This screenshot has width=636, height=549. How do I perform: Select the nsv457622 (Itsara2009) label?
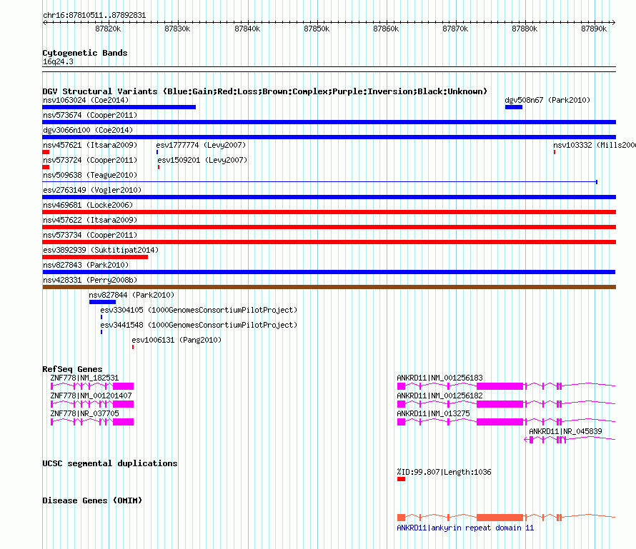[x=90, y=220]
